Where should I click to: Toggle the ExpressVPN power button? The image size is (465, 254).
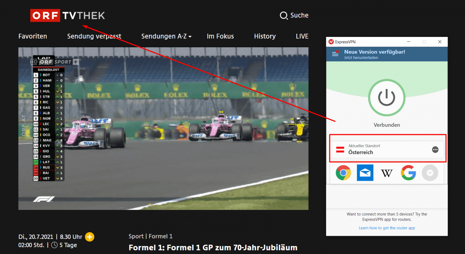[x=387, y=97]
